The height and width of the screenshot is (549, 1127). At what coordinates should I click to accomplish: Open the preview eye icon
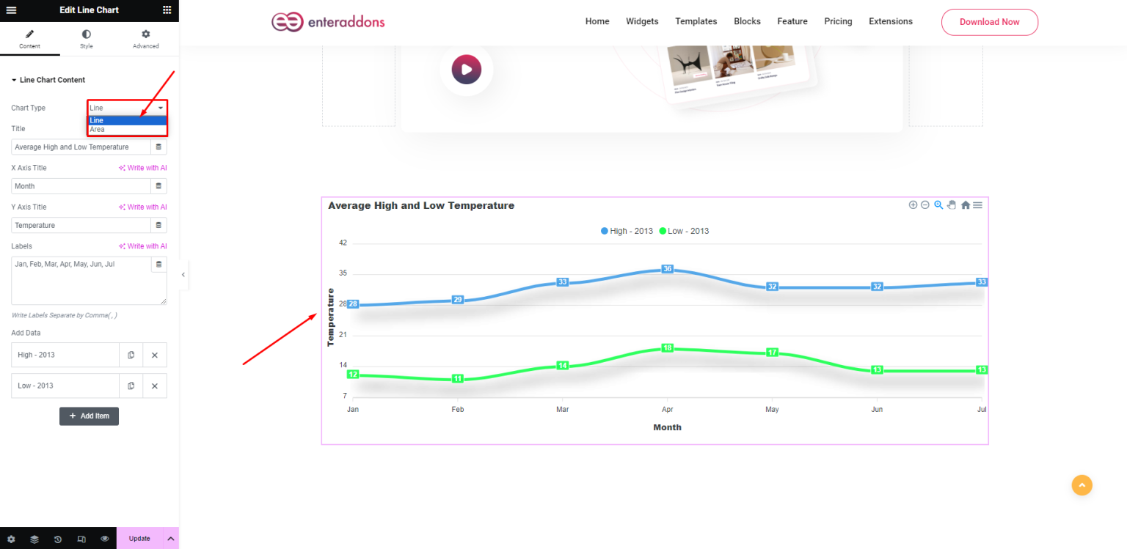[x=104, y=538]
